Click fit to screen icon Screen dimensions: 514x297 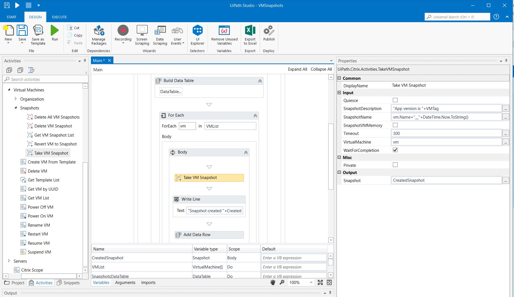pyautogui.click(x=320, y=282)
